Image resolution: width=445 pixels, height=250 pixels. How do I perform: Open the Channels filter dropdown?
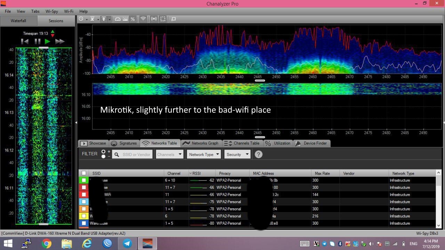pyautogui.click(x=169, y=154)
